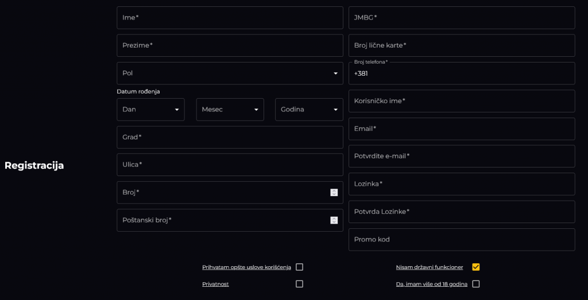The height and width of the screenshot is (300, 588).
Task: Open the Nisam državni funkcioner link
Action: click(430, 267)
